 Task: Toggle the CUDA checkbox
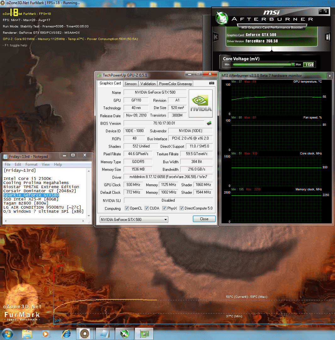pyautogui.click(x=147, y=208)
